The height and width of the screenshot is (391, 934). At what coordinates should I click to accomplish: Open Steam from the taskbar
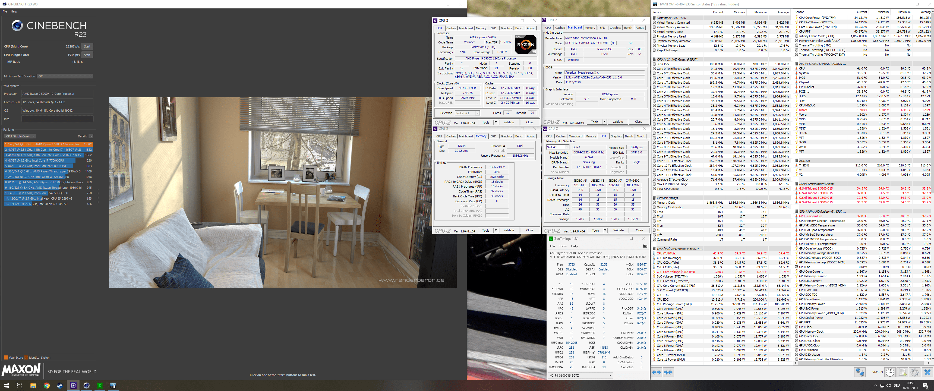pyautogui.click(x=60, y=386)
